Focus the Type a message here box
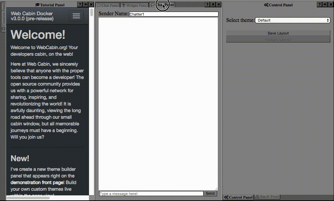This screenshot has width=334, height=201. tap(151, 194)
